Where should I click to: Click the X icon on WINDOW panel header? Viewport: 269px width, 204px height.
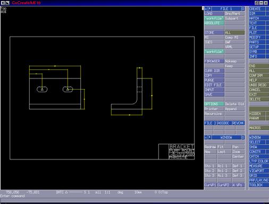click(206, 137)
